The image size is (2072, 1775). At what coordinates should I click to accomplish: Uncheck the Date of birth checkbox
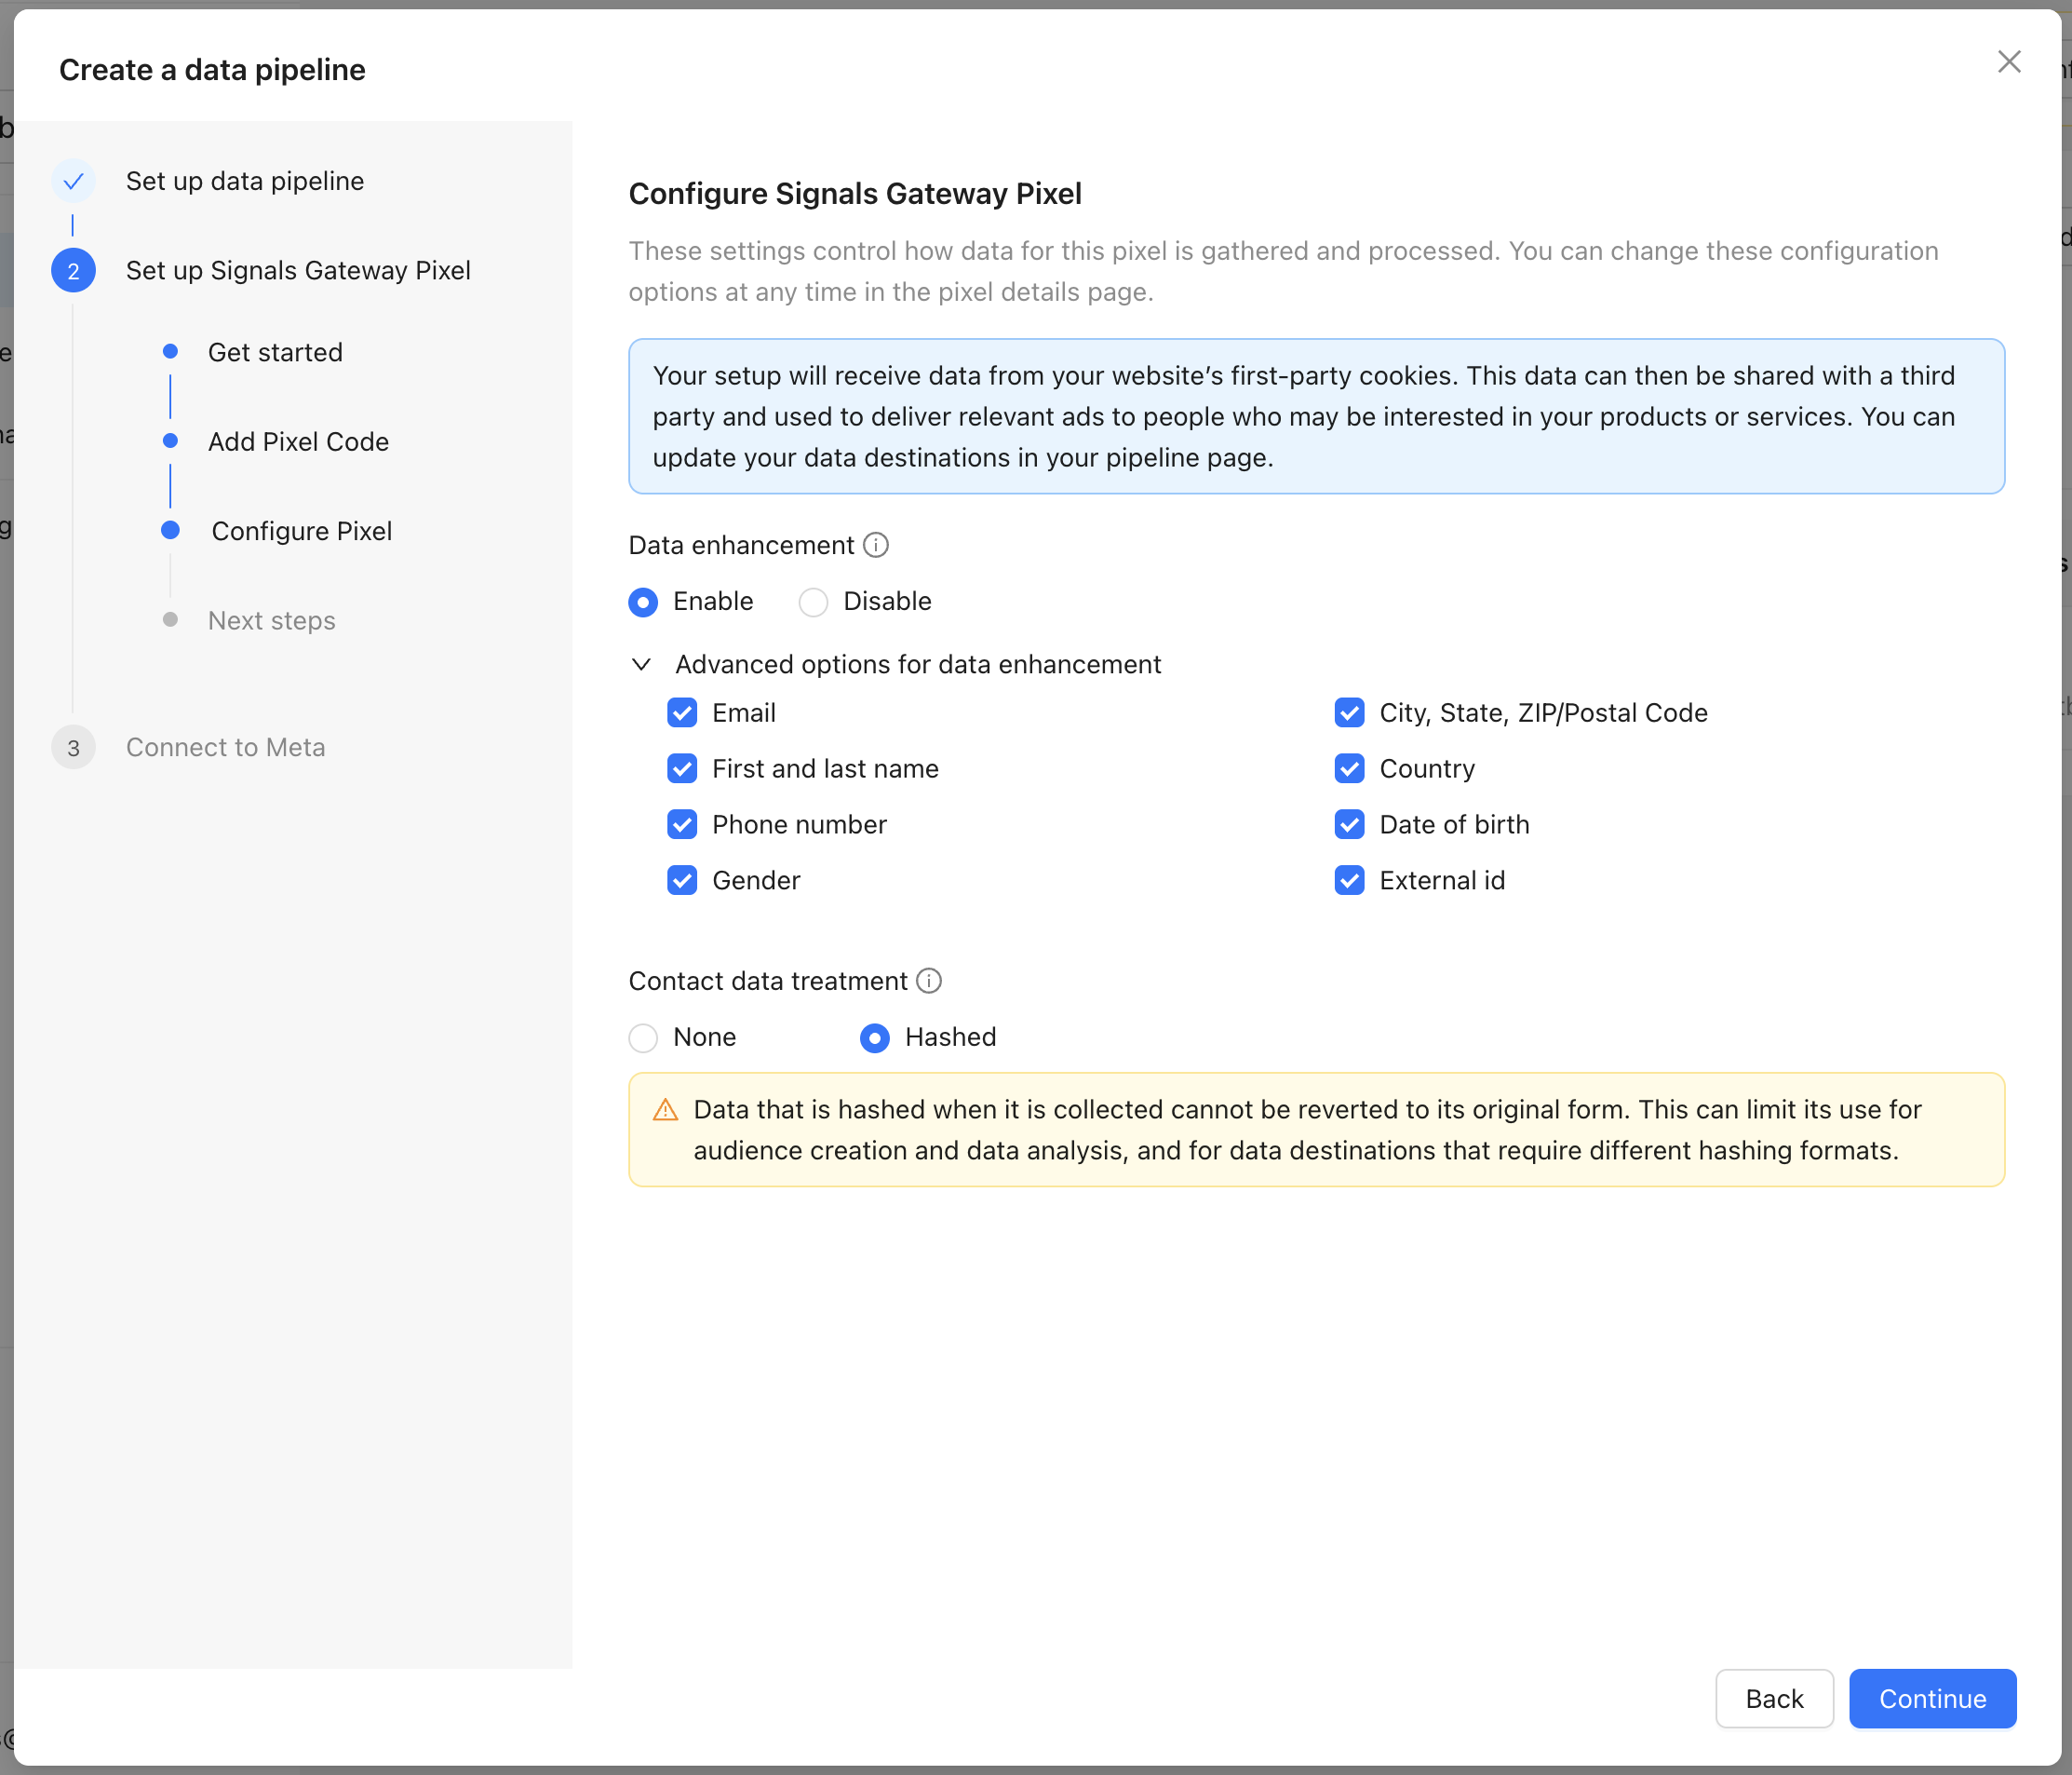tap(1349, 824)
